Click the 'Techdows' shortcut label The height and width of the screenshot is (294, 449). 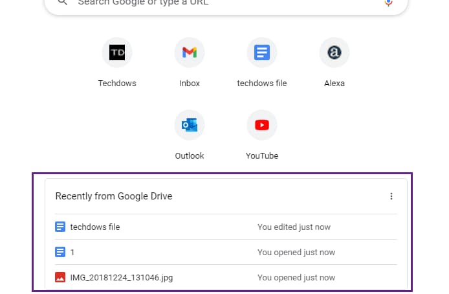[x=117, y=84]
